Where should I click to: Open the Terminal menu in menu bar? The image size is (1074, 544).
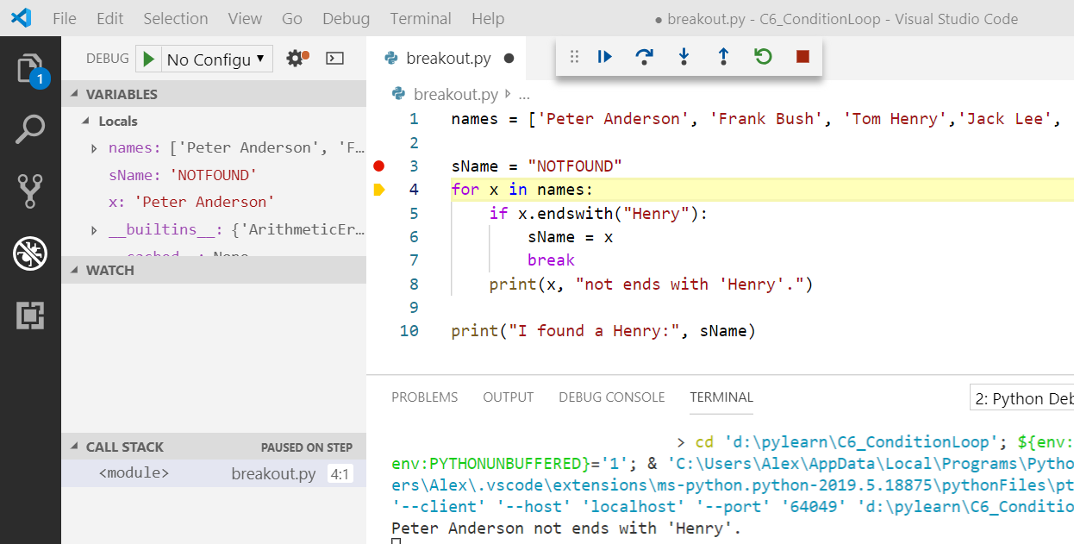pyautogui.click(x=419, y=18)
